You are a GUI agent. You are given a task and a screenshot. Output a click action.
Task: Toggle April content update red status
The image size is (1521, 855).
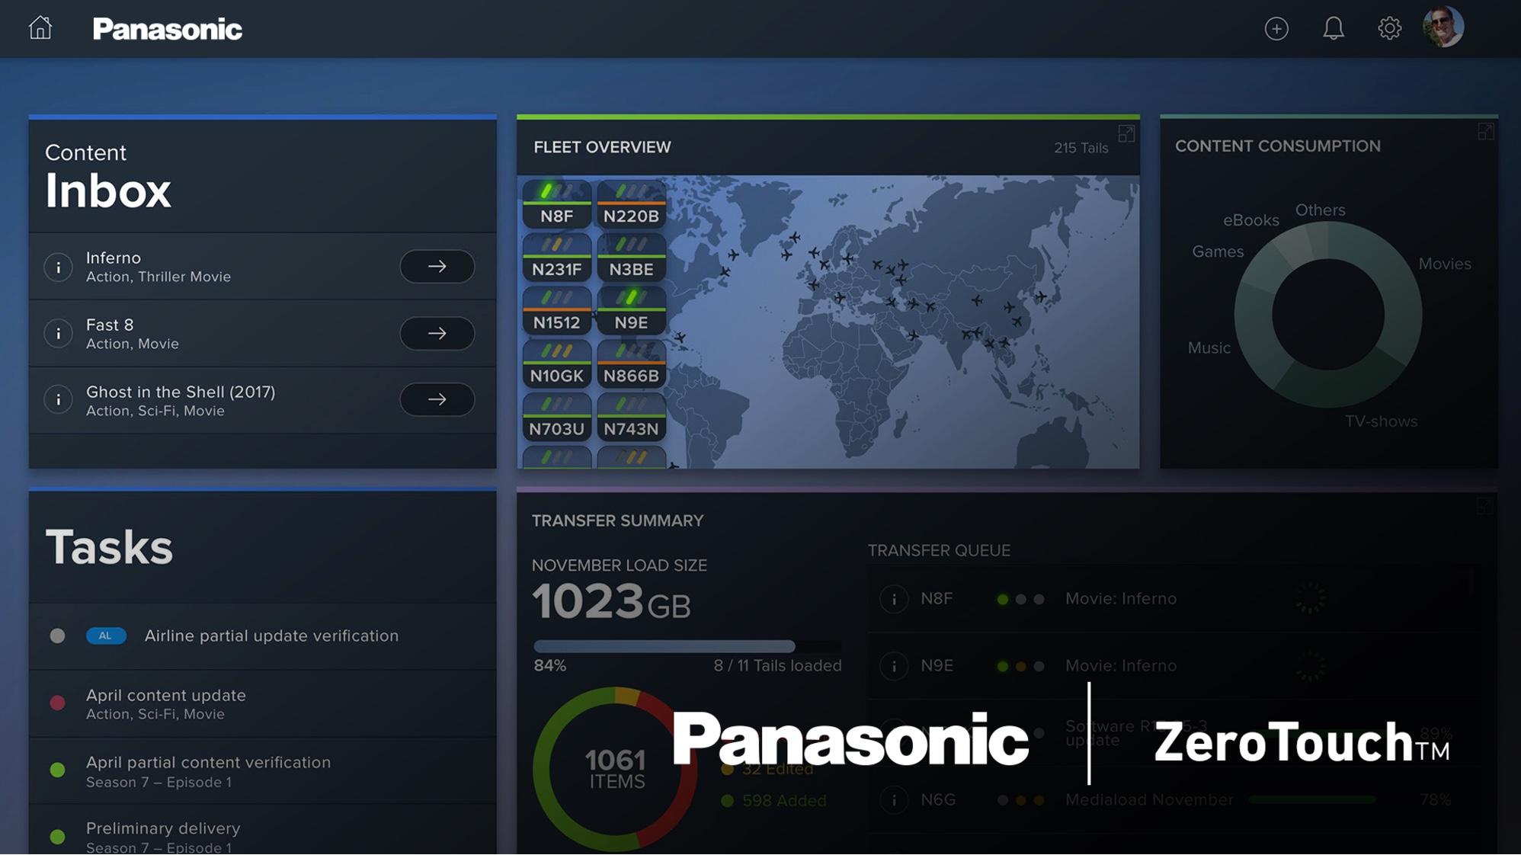(57, 703)
